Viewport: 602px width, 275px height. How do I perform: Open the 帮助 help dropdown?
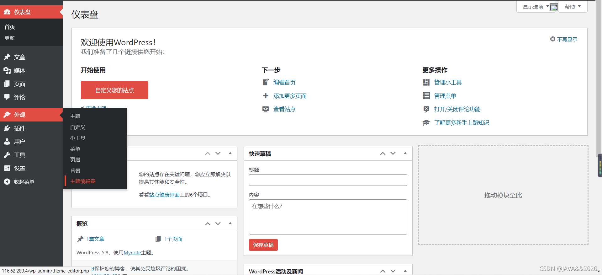(x=573, y=7)
